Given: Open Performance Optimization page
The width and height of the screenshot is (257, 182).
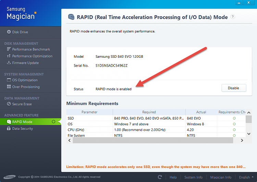Looking at the screenshot, I should (x=32, y=56).
